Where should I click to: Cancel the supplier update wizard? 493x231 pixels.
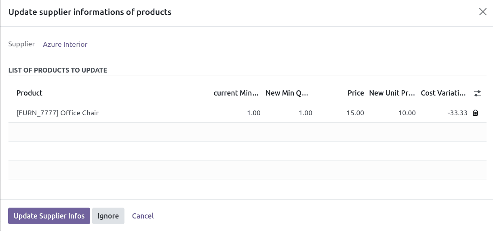(x=143, y=216)
